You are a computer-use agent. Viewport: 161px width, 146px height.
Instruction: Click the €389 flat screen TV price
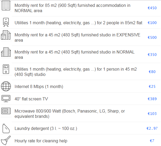click(x=152, y=99)
